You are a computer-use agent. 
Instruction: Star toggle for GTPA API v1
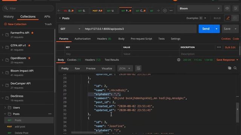coord(29,45)
